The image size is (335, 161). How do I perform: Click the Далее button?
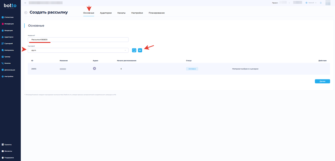[x=322, y=81]
